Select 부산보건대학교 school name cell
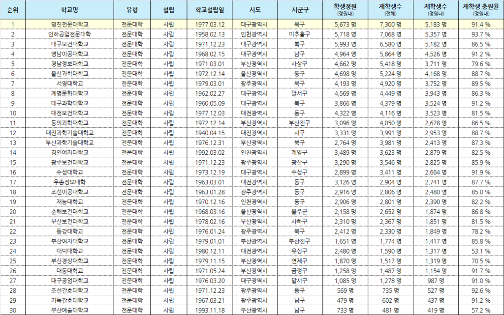This screenshot has width=504, height=315. pyautogui.click(x=70, y=222)
